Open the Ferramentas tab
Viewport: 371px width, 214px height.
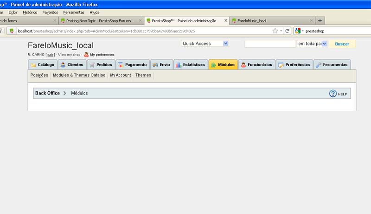[332, 64]
